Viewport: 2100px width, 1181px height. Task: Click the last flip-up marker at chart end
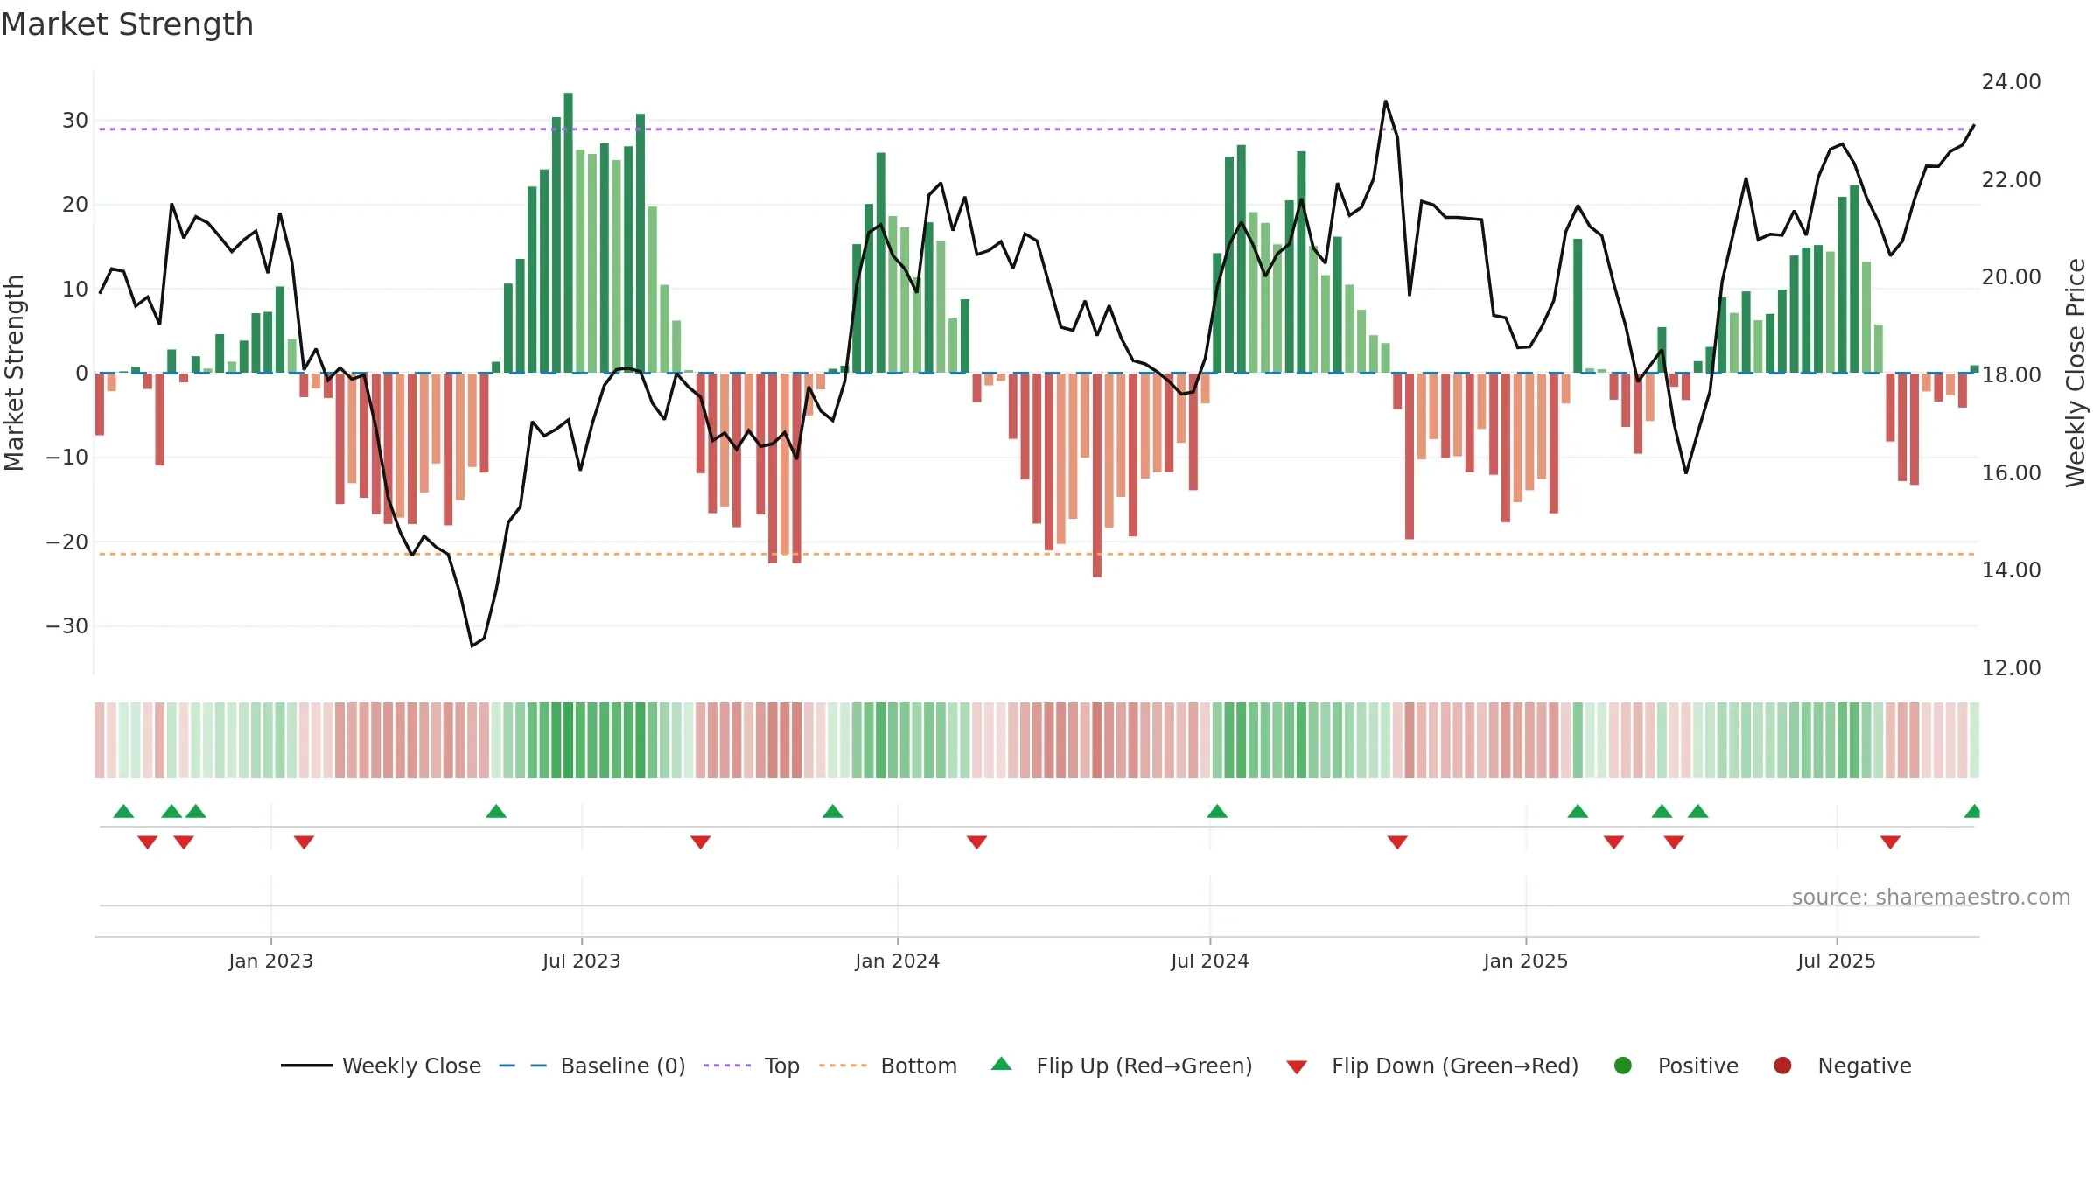coord(1972,811)
